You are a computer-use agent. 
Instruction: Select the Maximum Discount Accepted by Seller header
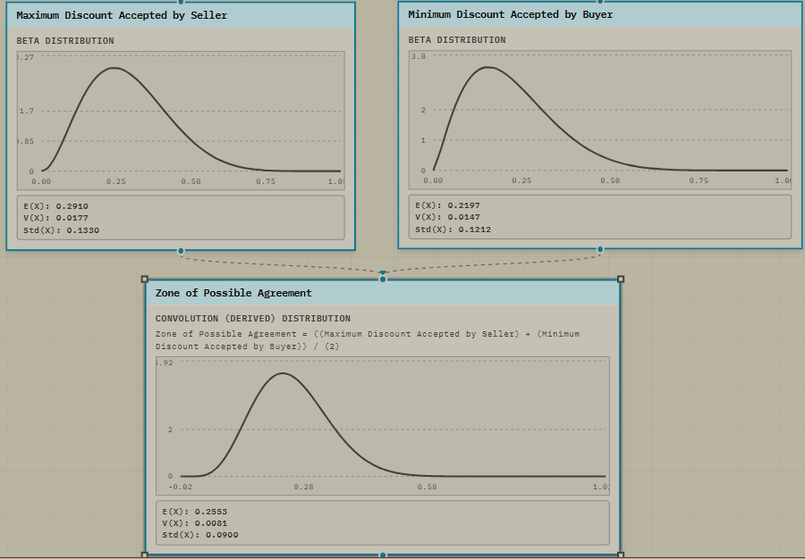click(181, 15)
